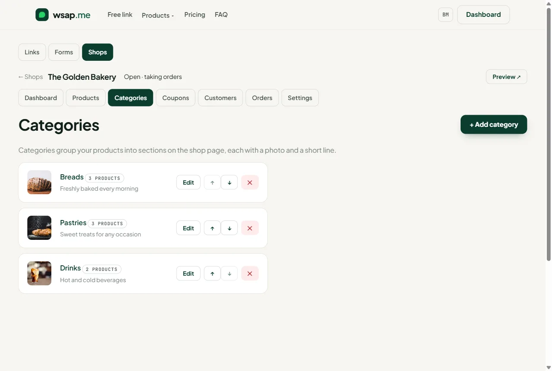Edit the Drinks category
This screenshot has width=552, height=371.
click(x=188, y=274)
